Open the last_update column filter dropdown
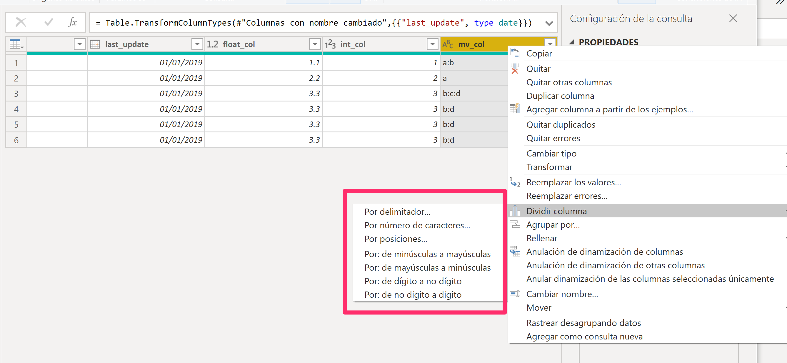The width and height of the screenshot is (787, 363). point(197,44)
